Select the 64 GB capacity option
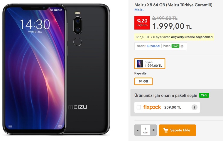The height and width of the screenshot is (141, 223). tap(143, 81)
